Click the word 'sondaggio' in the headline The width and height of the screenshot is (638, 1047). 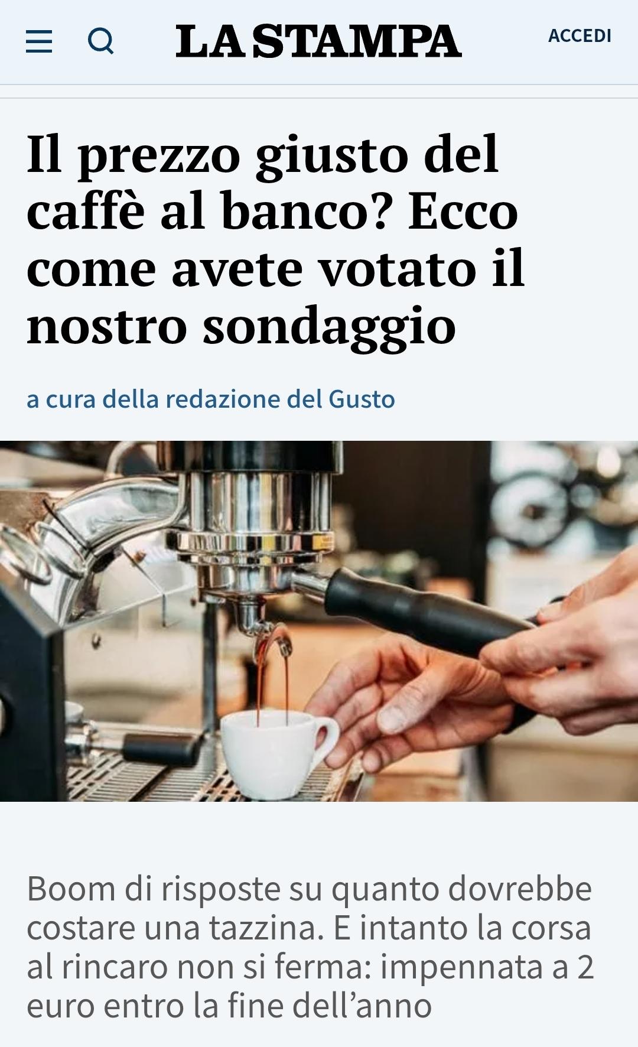pyautogui.click(x=330, y=326)
